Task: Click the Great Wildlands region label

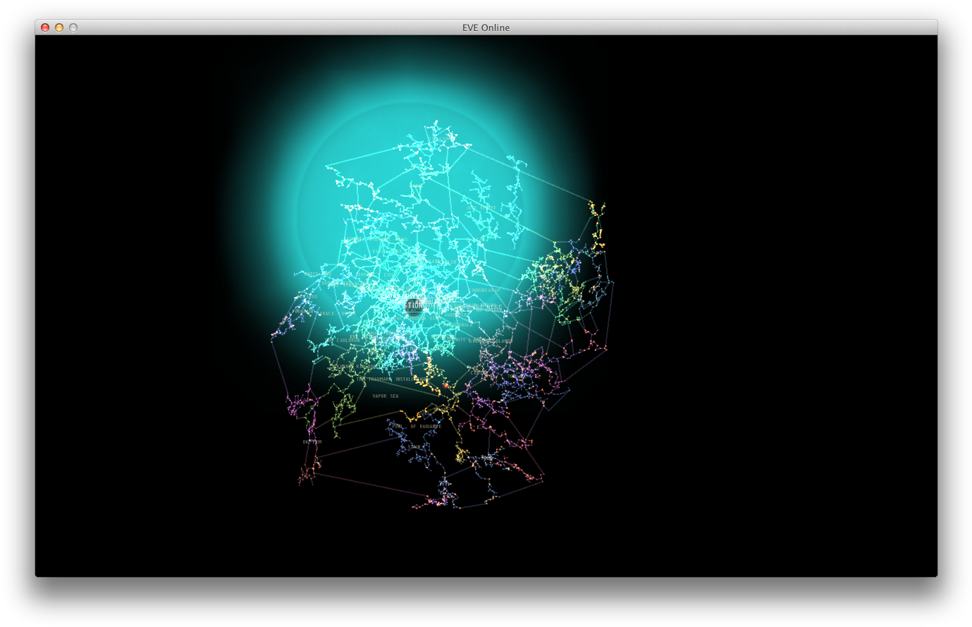Action: [x=489, y=340]
